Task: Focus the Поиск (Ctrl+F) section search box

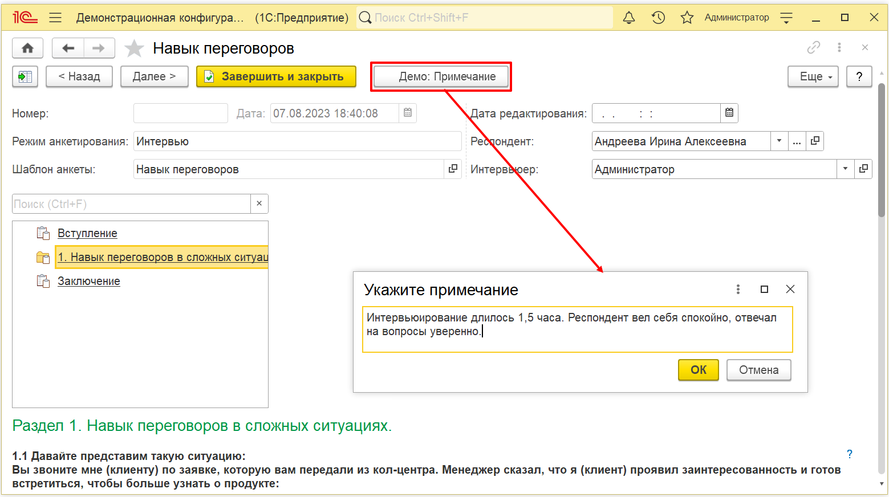Action: [131, 203]
